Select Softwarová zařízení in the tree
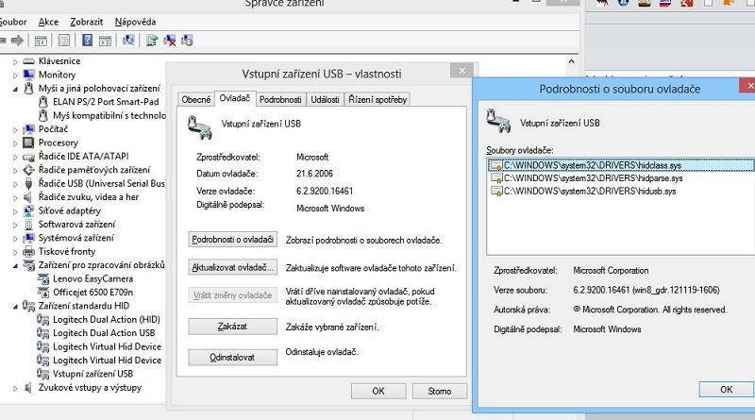The width and height of the screenshot is (755, 420). [x=76, y=225]
